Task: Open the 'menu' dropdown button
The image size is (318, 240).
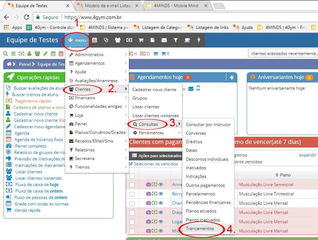Action: (x=77, y=40)
